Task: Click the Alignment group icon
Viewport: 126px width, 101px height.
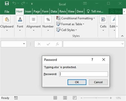Action: pyautogui.click(x=33, y=19)
